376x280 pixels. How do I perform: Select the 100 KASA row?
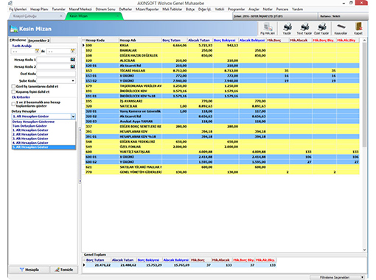(222, 46)
